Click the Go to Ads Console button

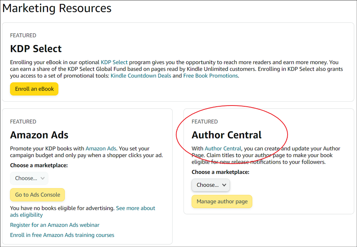point(37,195)
